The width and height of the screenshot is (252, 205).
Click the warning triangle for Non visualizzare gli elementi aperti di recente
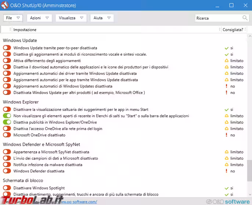coord(227,116)
